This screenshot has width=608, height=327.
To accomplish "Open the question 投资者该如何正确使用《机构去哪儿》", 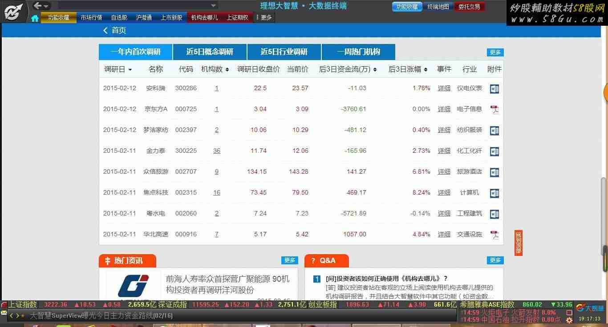I will (386, 279).
